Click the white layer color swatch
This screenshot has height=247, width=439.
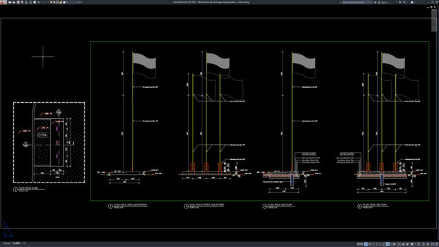pyautogui.click(x=64, y=2)
